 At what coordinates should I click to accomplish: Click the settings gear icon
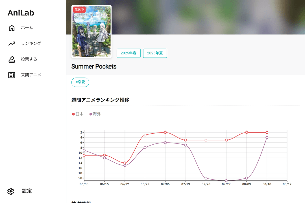(11, 191)
